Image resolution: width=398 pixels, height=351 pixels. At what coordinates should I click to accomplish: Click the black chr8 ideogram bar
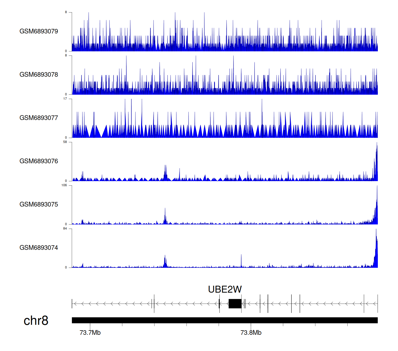(224, 320)
